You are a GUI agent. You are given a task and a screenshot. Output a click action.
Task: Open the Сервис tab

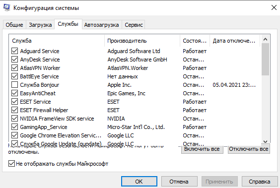click(134, 25)
